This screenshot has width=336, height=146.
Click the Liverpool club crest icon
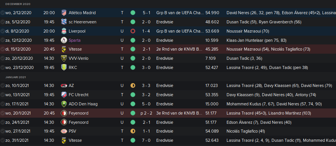pyautogui.click(x=64, y=31)
